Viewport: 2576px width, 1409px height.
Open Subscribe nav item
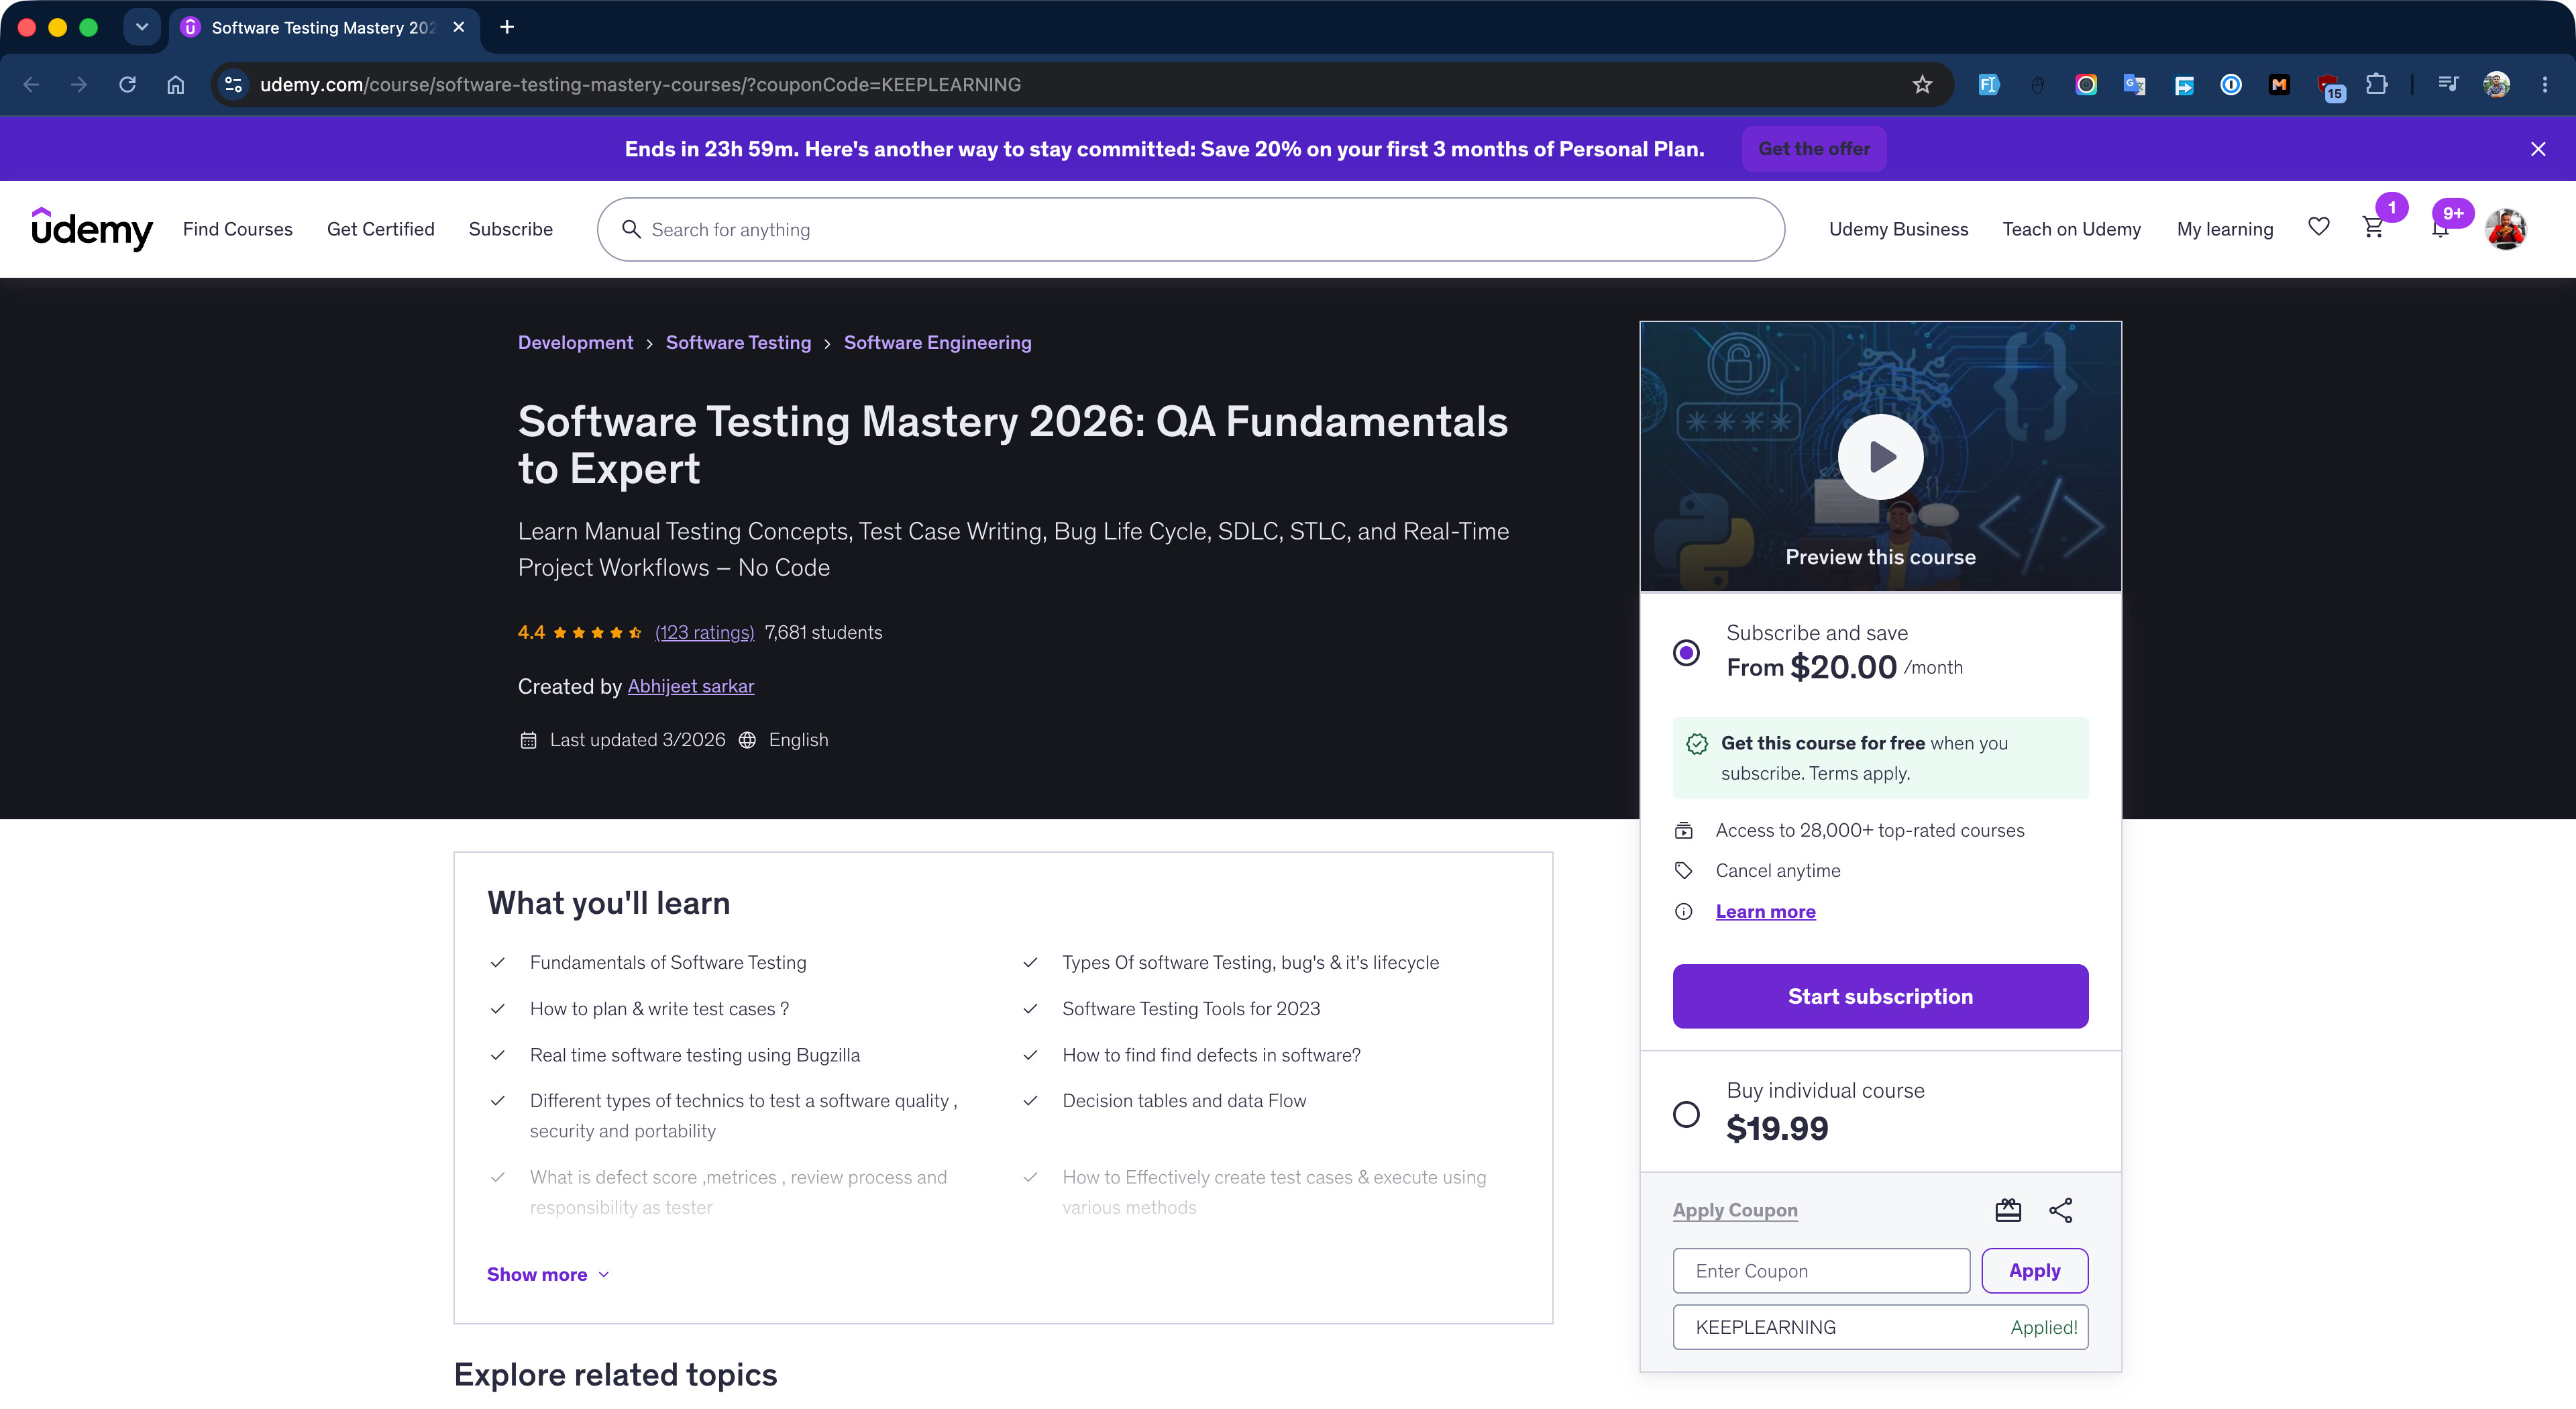[511, 229]
